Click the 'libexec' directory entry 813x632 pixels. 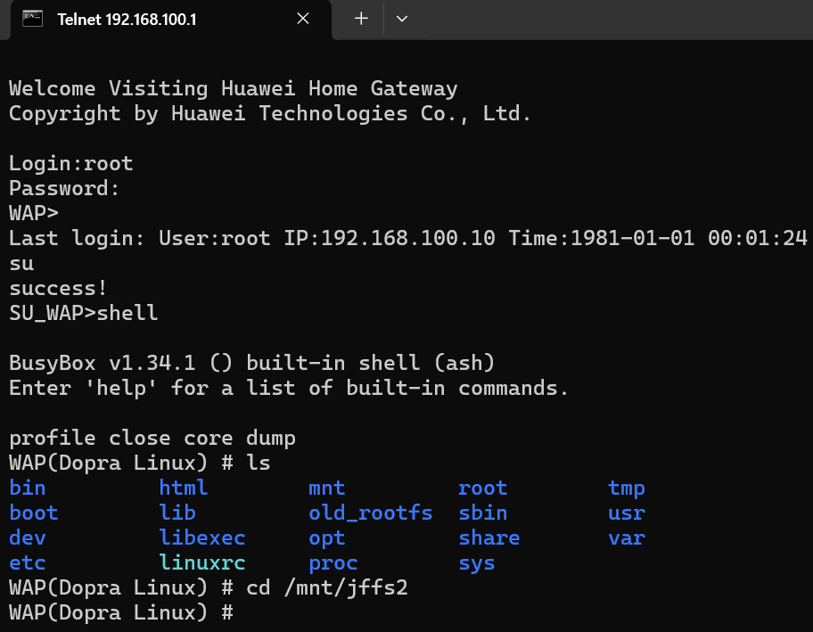pyautogui.click(x=202, y=538)
